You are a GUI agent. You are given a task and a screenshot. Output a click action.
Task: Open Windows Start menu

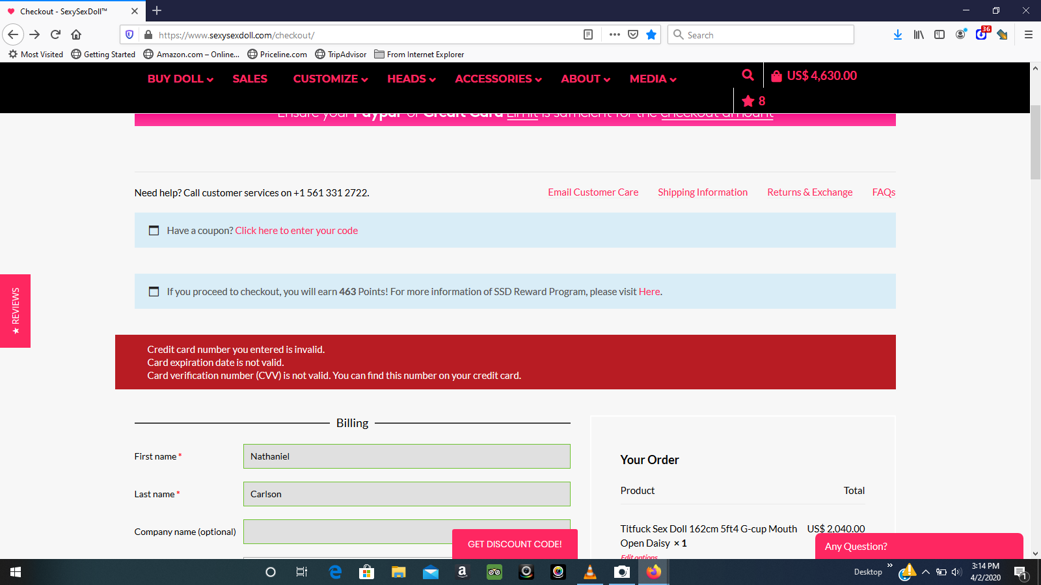[16, 572]
